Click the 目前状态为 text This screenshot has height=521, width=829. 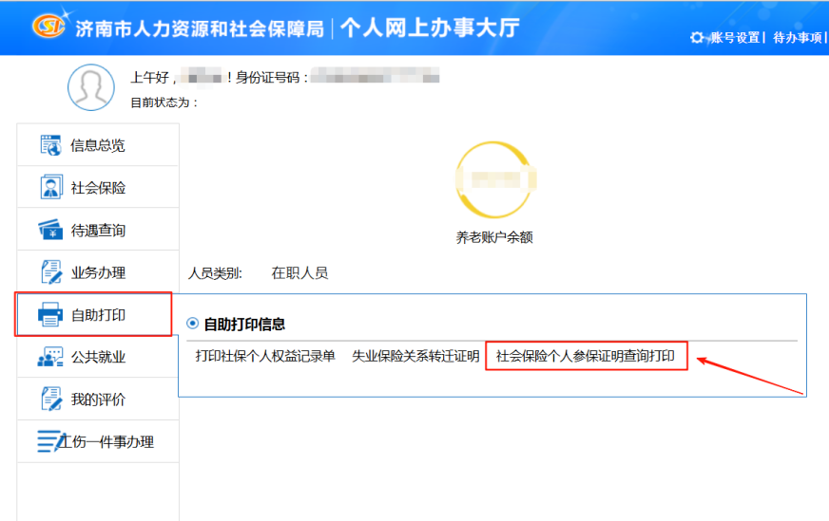[164, 102]
